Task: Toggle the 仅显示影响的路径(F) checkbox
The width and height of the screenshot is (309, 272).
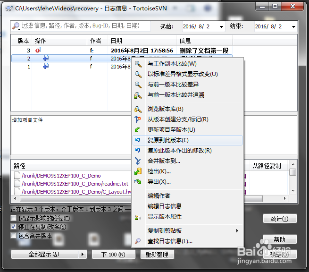Action: point(13,218)
